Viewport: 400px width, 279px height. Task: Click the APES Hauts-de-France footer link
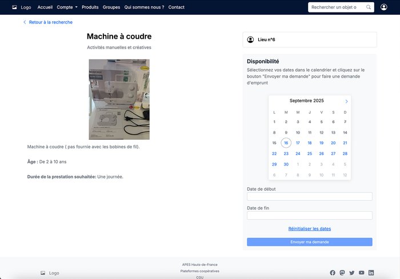tap(200, 265)
